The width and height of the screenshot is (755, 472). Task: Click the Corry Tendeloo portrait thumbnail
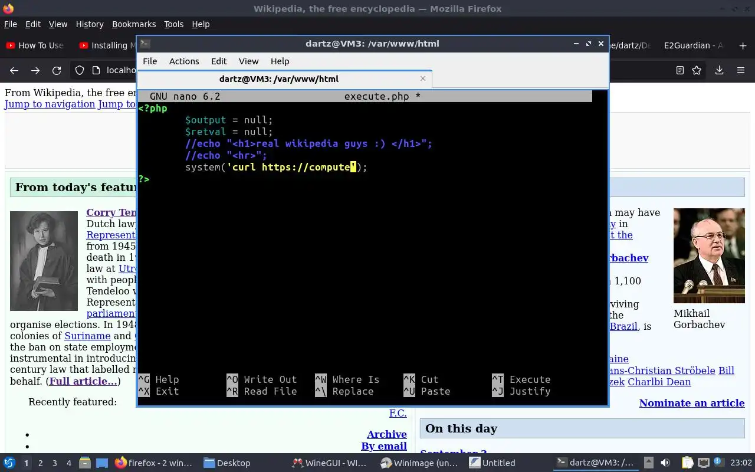[x=44, y=261]
